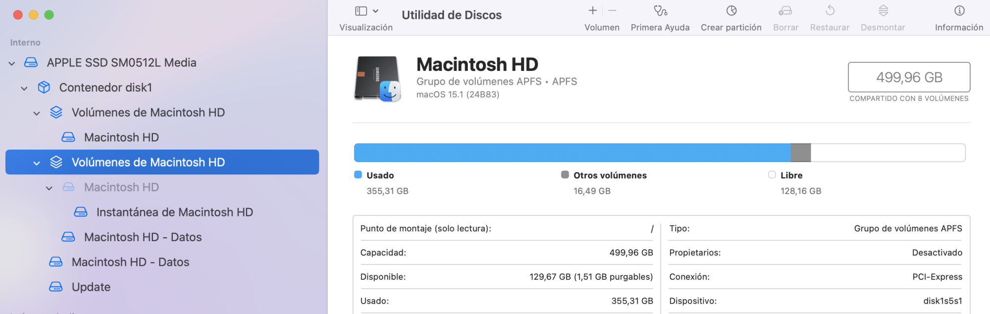Click the Update volume drive icon
The image size is (990, 314).
[x=56, y=287]
